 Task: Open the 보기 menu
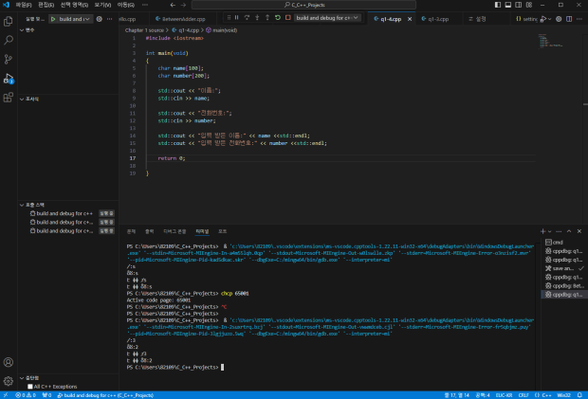(102, 5)
